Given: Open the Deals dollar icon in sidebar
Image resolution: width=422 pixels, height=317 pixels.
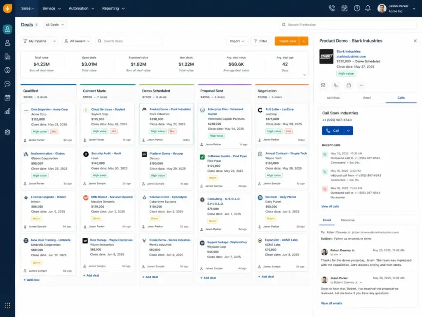Looking at the screenshot, I should [7, 70].
